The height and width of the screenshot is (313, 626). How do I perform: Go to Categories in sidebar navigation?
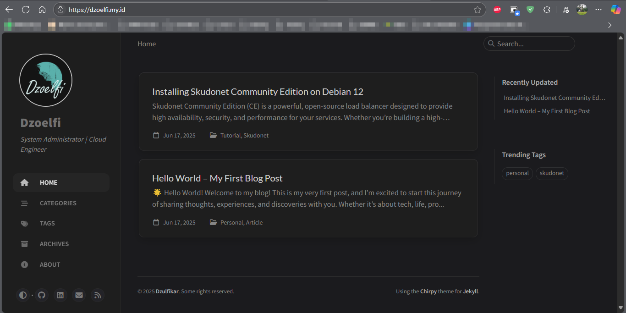pos(58,203)
